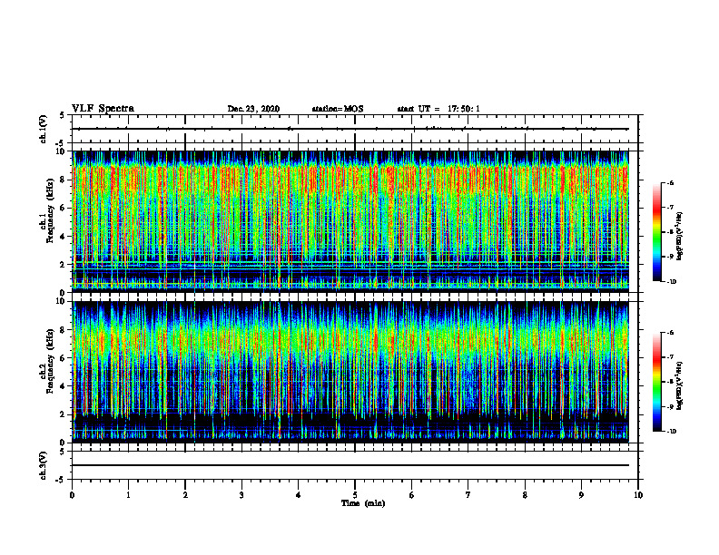
Task: Select the date text 'Dec. 23, 2020'
Action: (253, 109)
